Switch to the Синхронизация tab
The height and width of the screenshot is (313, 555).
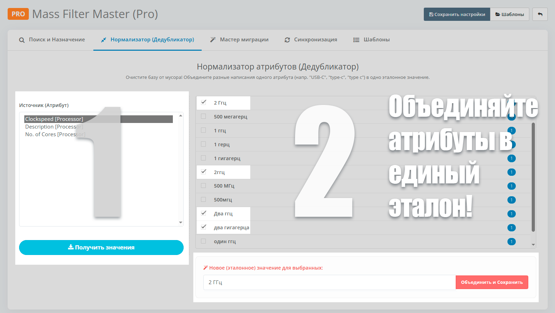[x=311, y=40]
